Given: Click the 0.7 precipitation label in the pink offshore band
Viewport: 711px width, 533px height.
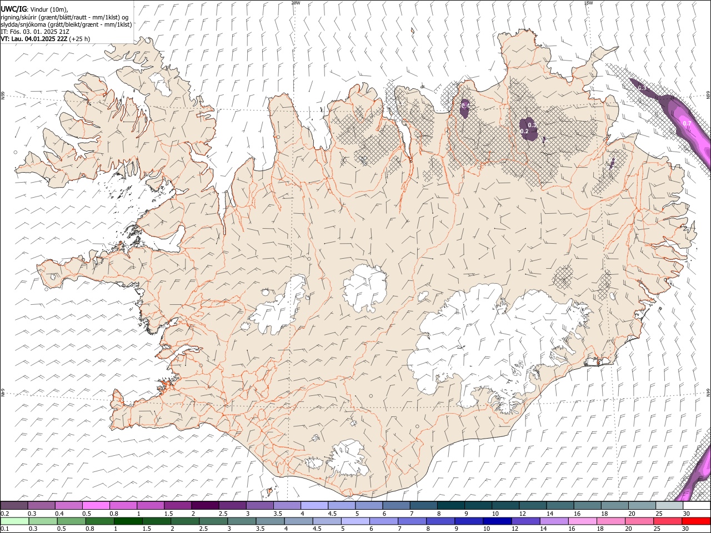Looking at the screenshot, I should pyautogui.click(x=687, y=123).
